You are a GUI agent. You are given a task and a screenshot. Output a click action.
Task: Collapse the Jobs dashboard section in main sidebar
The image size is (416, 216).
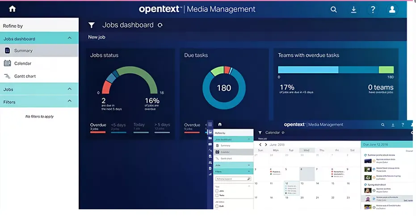point(70,38)
